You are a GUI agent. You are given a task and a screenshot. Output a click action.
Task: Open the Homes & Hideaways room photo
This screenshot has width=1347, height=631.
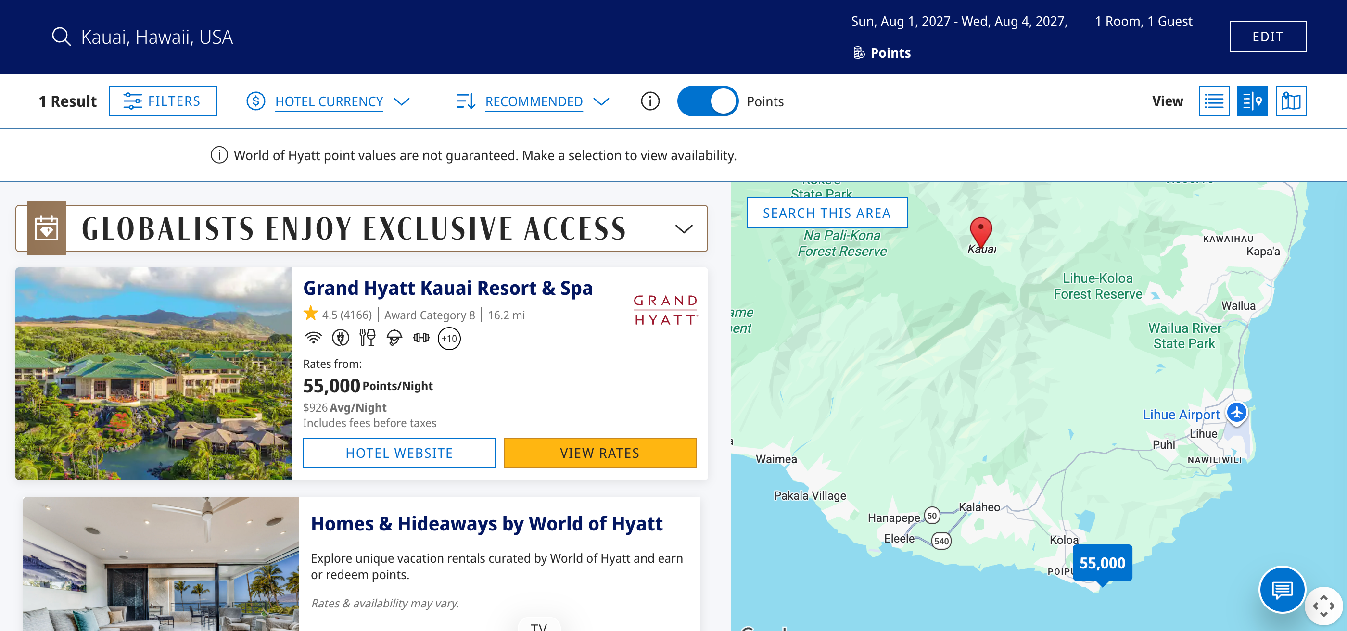[161, 564]
